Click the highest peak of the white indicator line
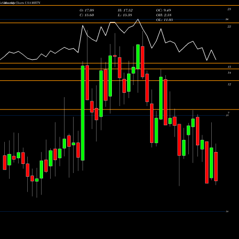The image size is (239, 239). [138, 19]
